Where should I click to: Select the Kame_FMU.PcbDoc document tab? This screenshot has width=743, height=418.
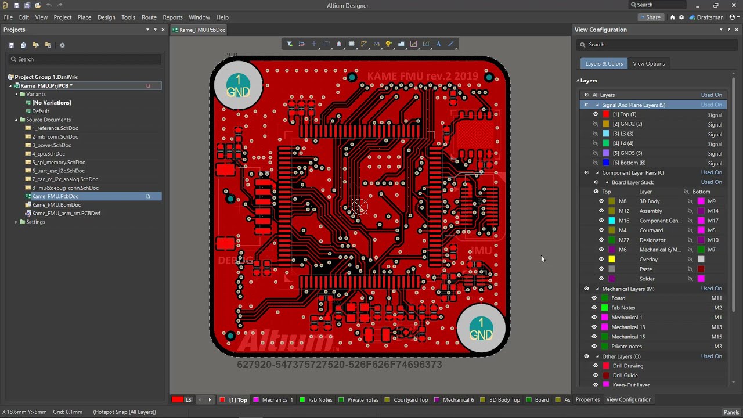(x=199, y=30)
